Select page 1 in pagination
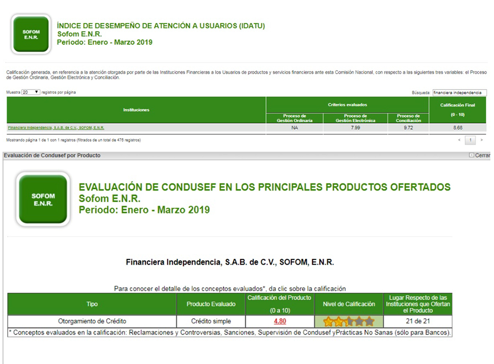 pyautogui.click(x=470, y=140)
